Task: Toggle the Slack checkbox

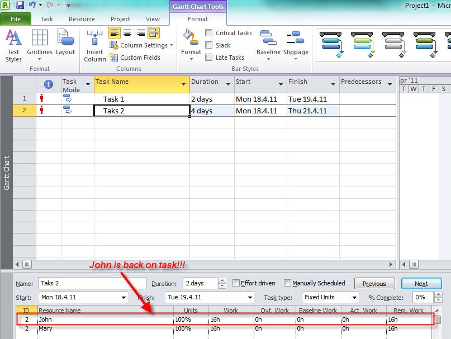Action: pyautogui.click(x=209, y=45)
